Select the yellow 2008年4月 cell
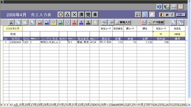The height and width of the screenshot is (107, 191). (13, 29)
